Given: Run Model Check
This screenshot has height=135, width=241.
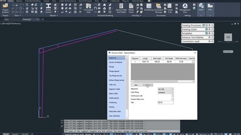Looking at the screenshot, I should [131, 8].
